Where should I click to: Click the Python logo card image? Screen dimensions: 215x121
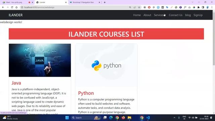coord(106,66)
